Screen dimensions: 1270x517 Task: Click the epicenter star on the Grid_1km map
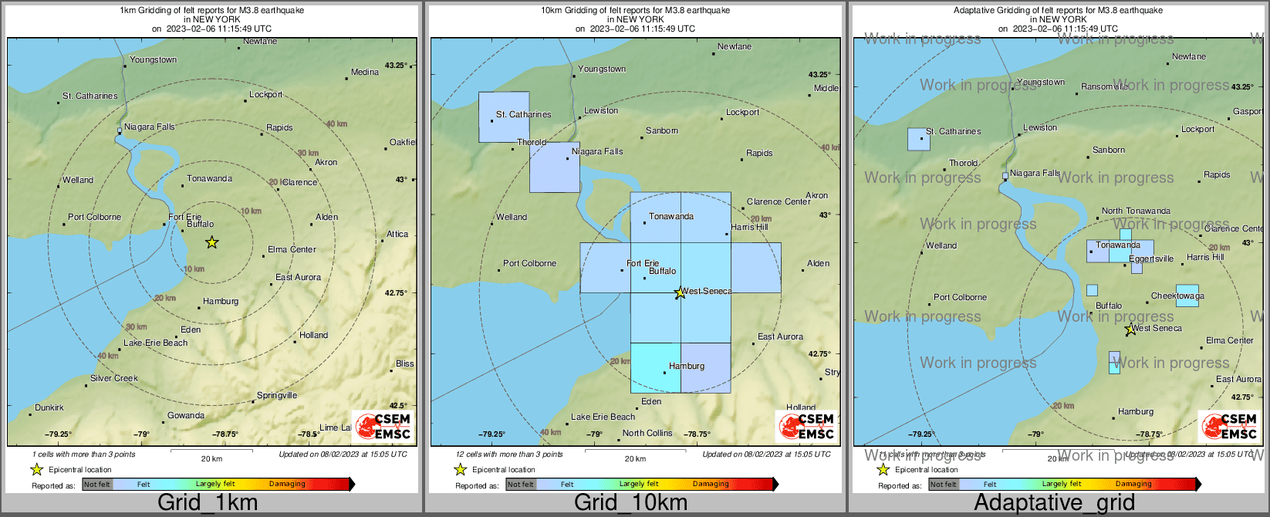(211, 242)
